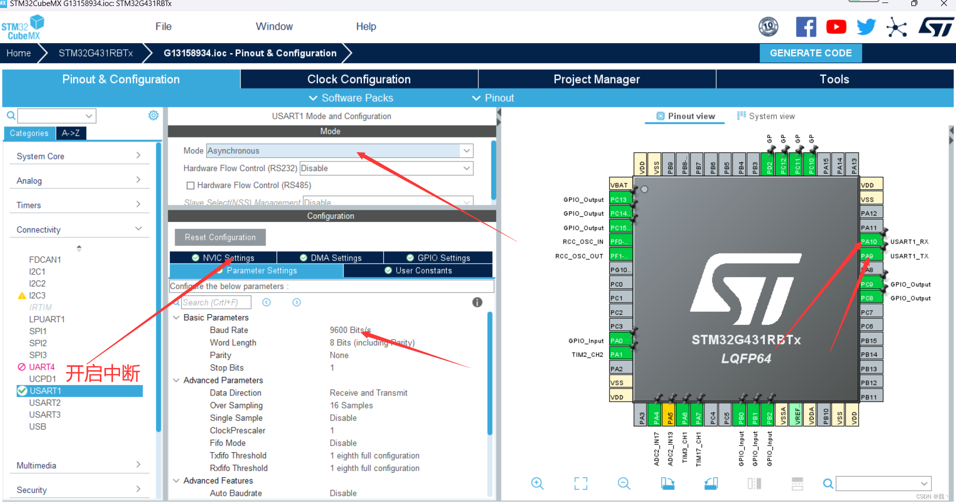This screenshot has height=504, width=956.
Task: Open the NVIC Settings tab
Action: point(223,258)
